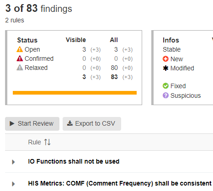Click the Rule column header
Screen dimensions: 213x191
[35, 142]
